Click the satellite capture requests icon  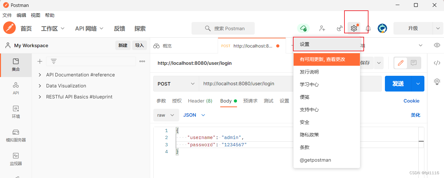pyautogui.click(x=340, y=28)
